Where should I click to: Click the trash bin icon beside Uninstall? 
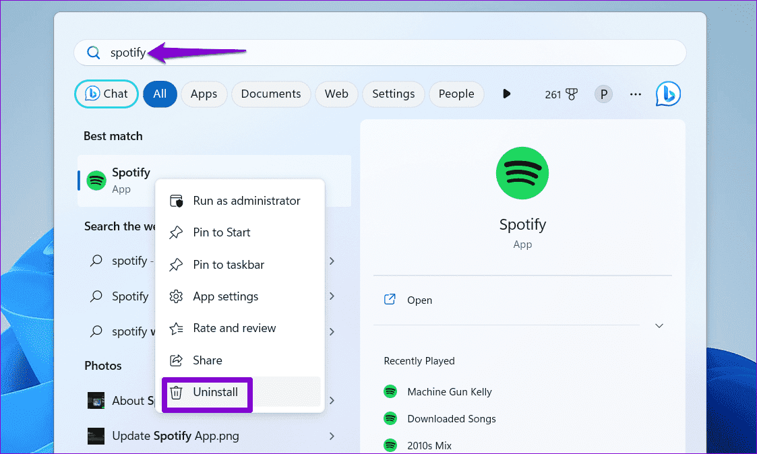[176, 393]
